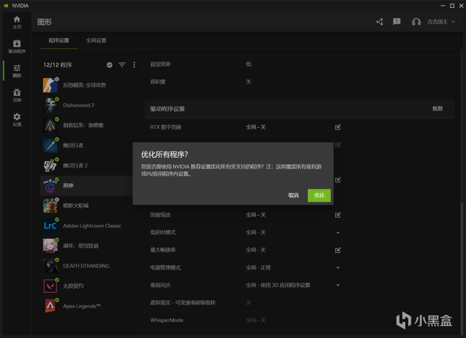Viewport: 466px width, 338px height.
Task: Close the NVIDIA window
Action: pyautogui.click(x=461, y=6)
